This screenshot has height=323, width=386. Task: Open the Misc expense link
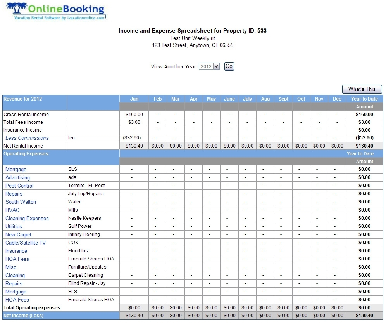point(11,267)
